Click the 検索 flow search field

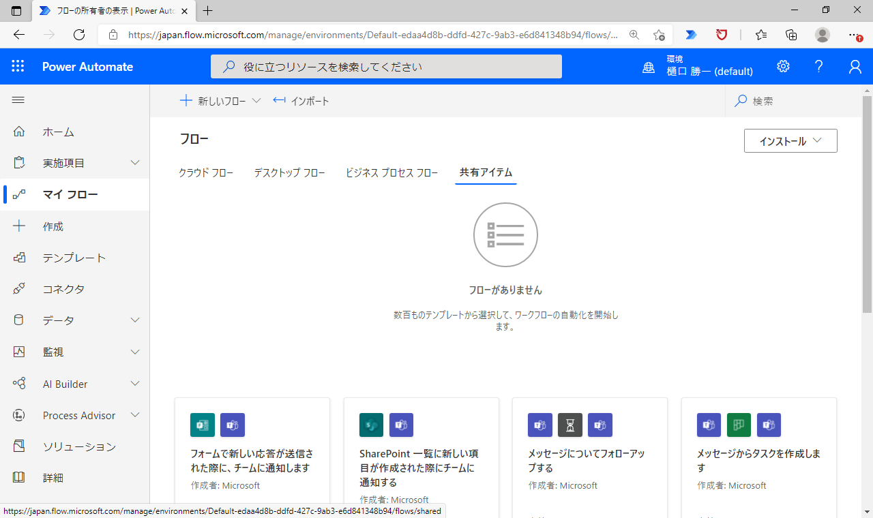pos(793,101)
